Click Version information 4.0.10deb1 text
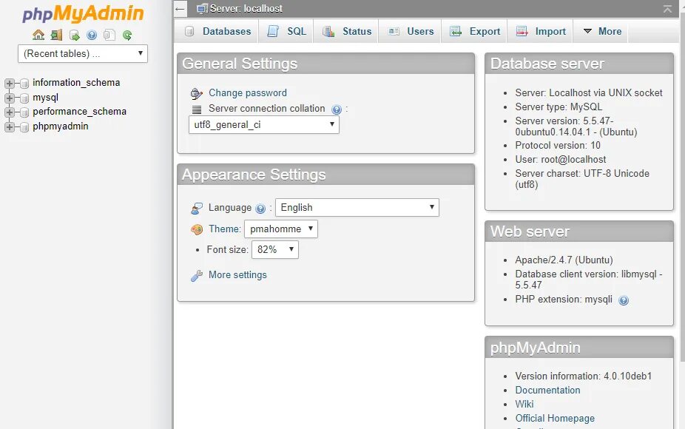685x429 pixels. tap(583, 376)
